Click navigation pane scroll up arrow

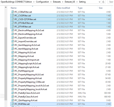pyautogui.click(x=6, y=7)
